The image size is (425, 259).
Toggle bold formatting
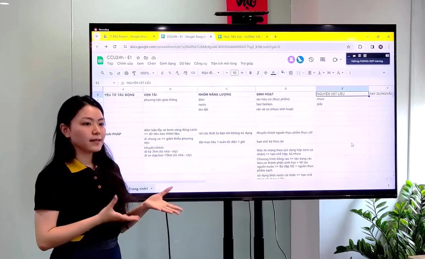pyautogui.click(x=250, y=73)
